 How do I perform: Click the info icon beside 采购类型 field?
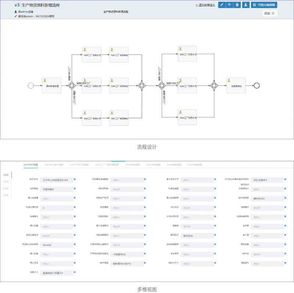75,189
